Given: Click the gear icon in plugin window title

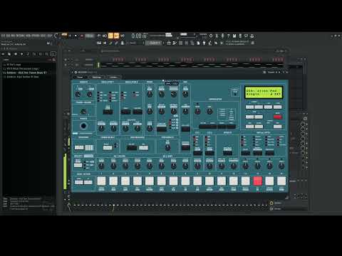Looking at the screenshot, I should pos(76,72).
